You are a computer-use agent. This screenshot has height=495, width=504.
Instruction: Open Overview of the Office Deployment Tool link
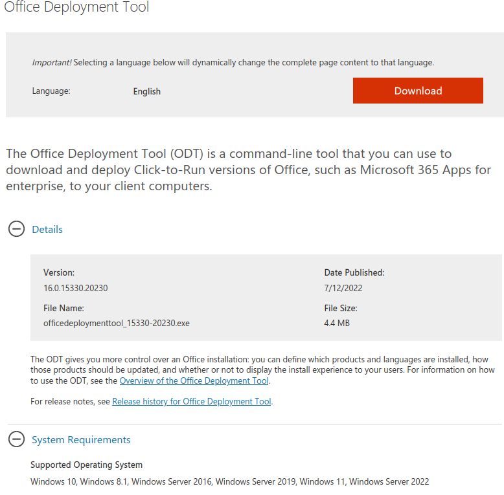[x=194, y=380]
